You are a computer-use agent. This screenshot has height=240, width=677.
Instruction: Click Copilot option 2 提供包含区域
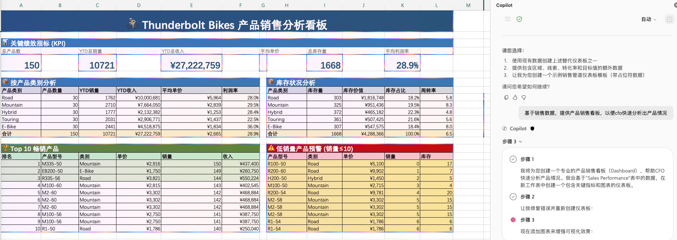click(x=567, y=68)
